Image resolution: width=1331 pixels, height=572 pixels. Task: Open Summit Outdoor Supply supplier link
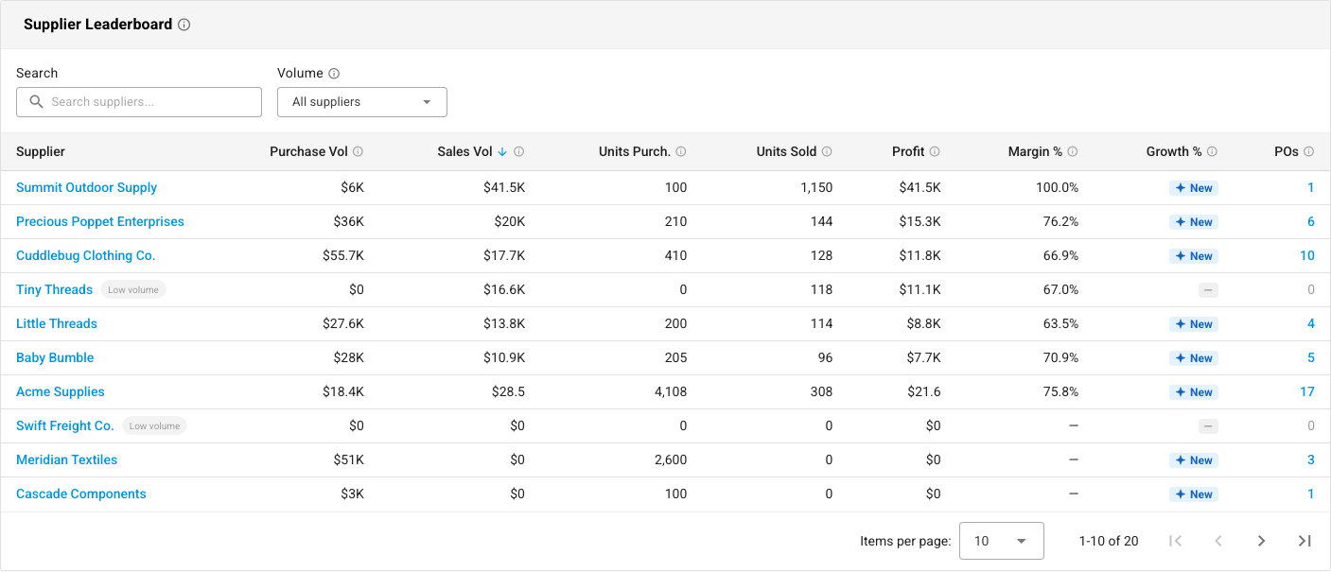click(87, 187)
